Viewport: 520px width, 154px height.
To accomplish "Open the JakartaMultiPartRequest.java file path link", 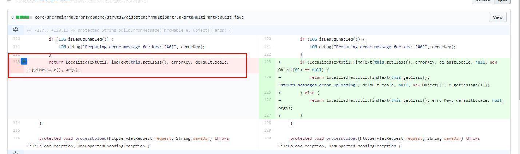I will (139, 17).
